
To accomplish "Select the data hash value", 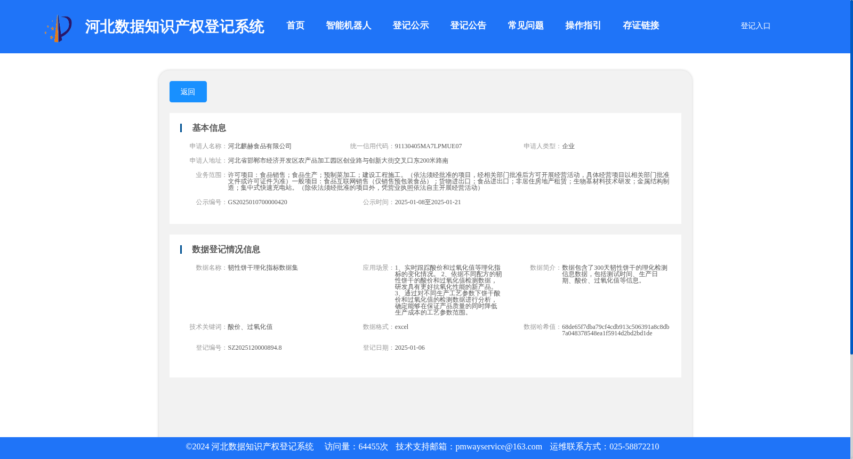I will point(616,330).
